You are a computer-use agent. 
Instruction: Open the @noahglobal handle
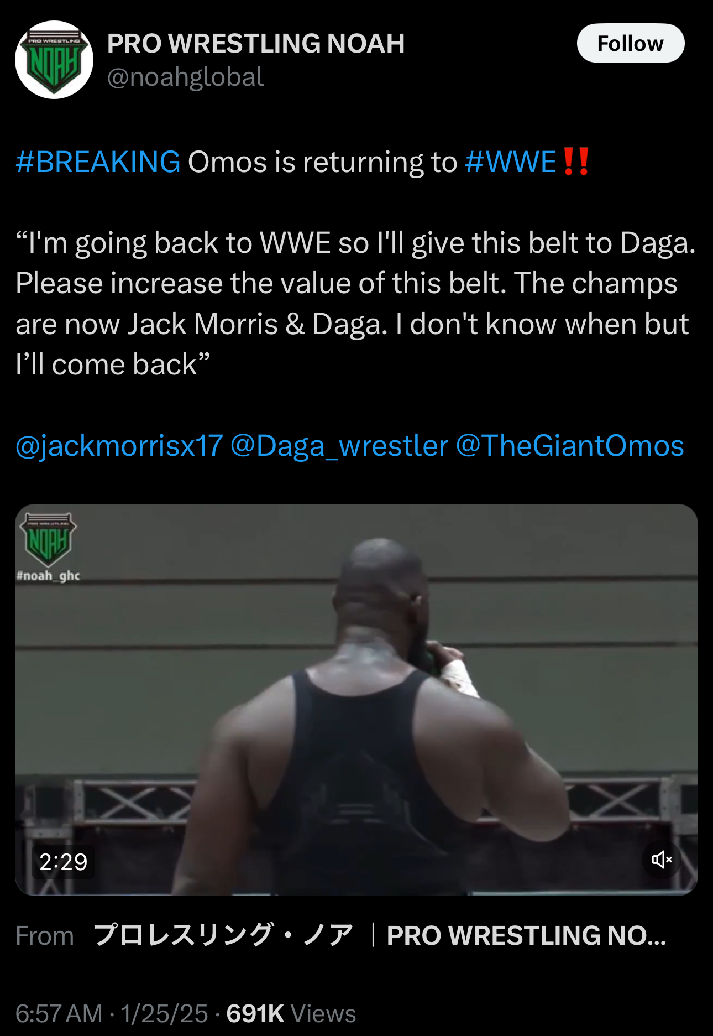pos(185,77)
